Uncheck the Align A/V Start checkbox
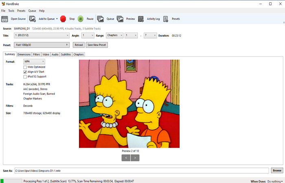Viewport: 285px width, 183px height. (x=25, y=72)
